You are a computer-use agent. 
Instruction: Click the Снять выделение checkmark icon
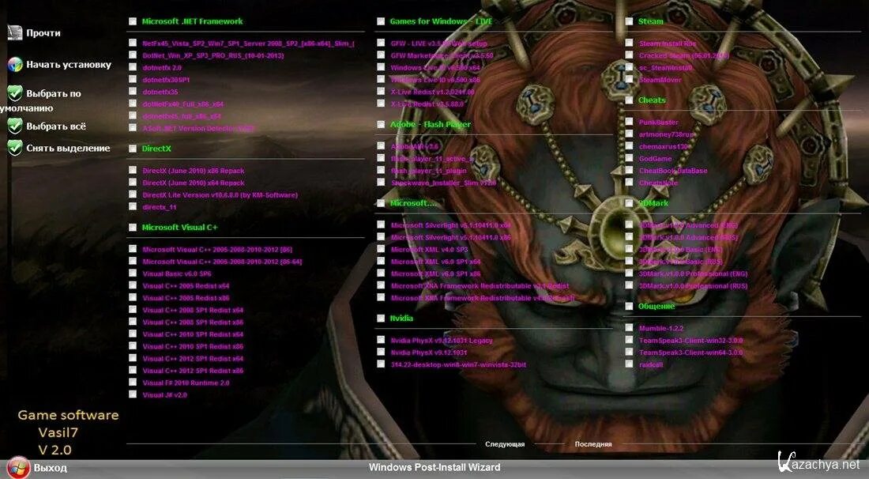tap(15, 148)
